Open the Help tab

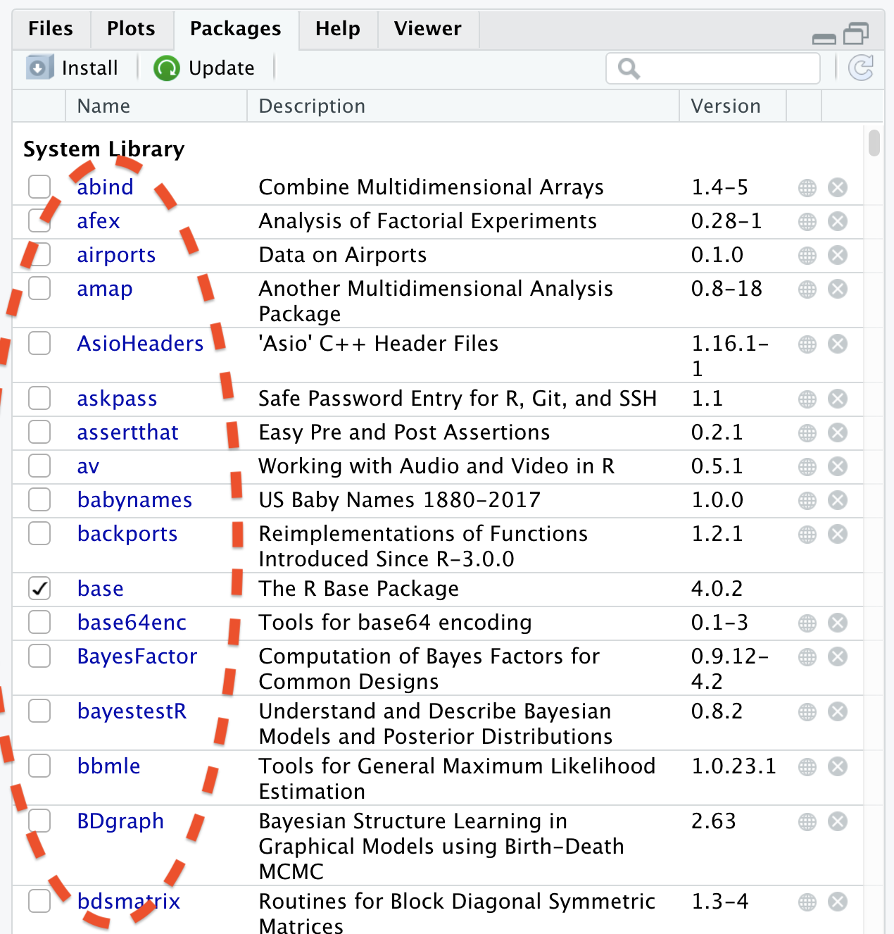(x=337, y=29)
